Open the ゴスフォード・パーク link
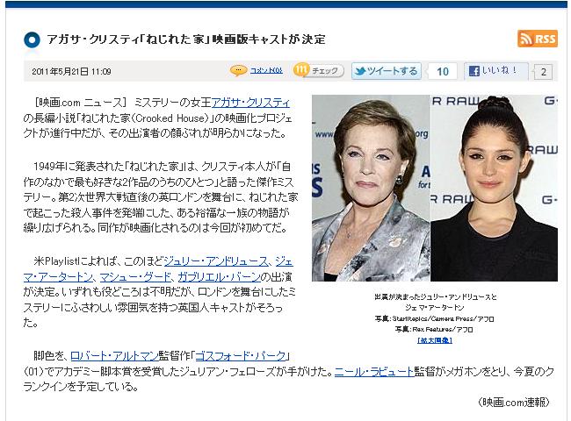Image resolution: width=571 pixels, height=421 pixels. point(241,355)
